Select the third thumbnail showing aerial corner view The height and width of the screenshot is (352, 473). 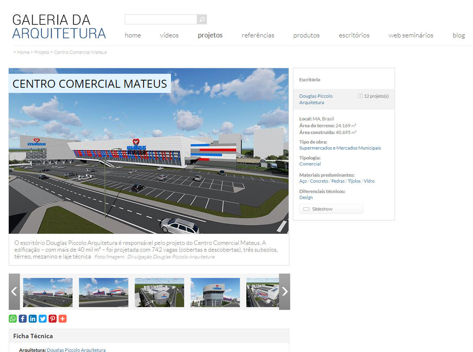(159, 293)
